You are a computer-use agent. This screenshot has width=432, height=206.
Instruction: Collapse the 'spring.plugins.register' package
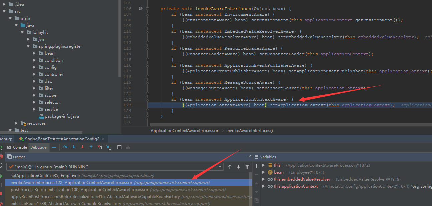[28, 46]
